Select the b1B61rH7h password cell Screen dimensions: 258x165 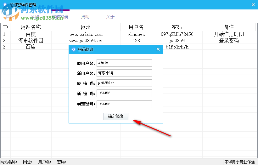(x=177, y=47)
